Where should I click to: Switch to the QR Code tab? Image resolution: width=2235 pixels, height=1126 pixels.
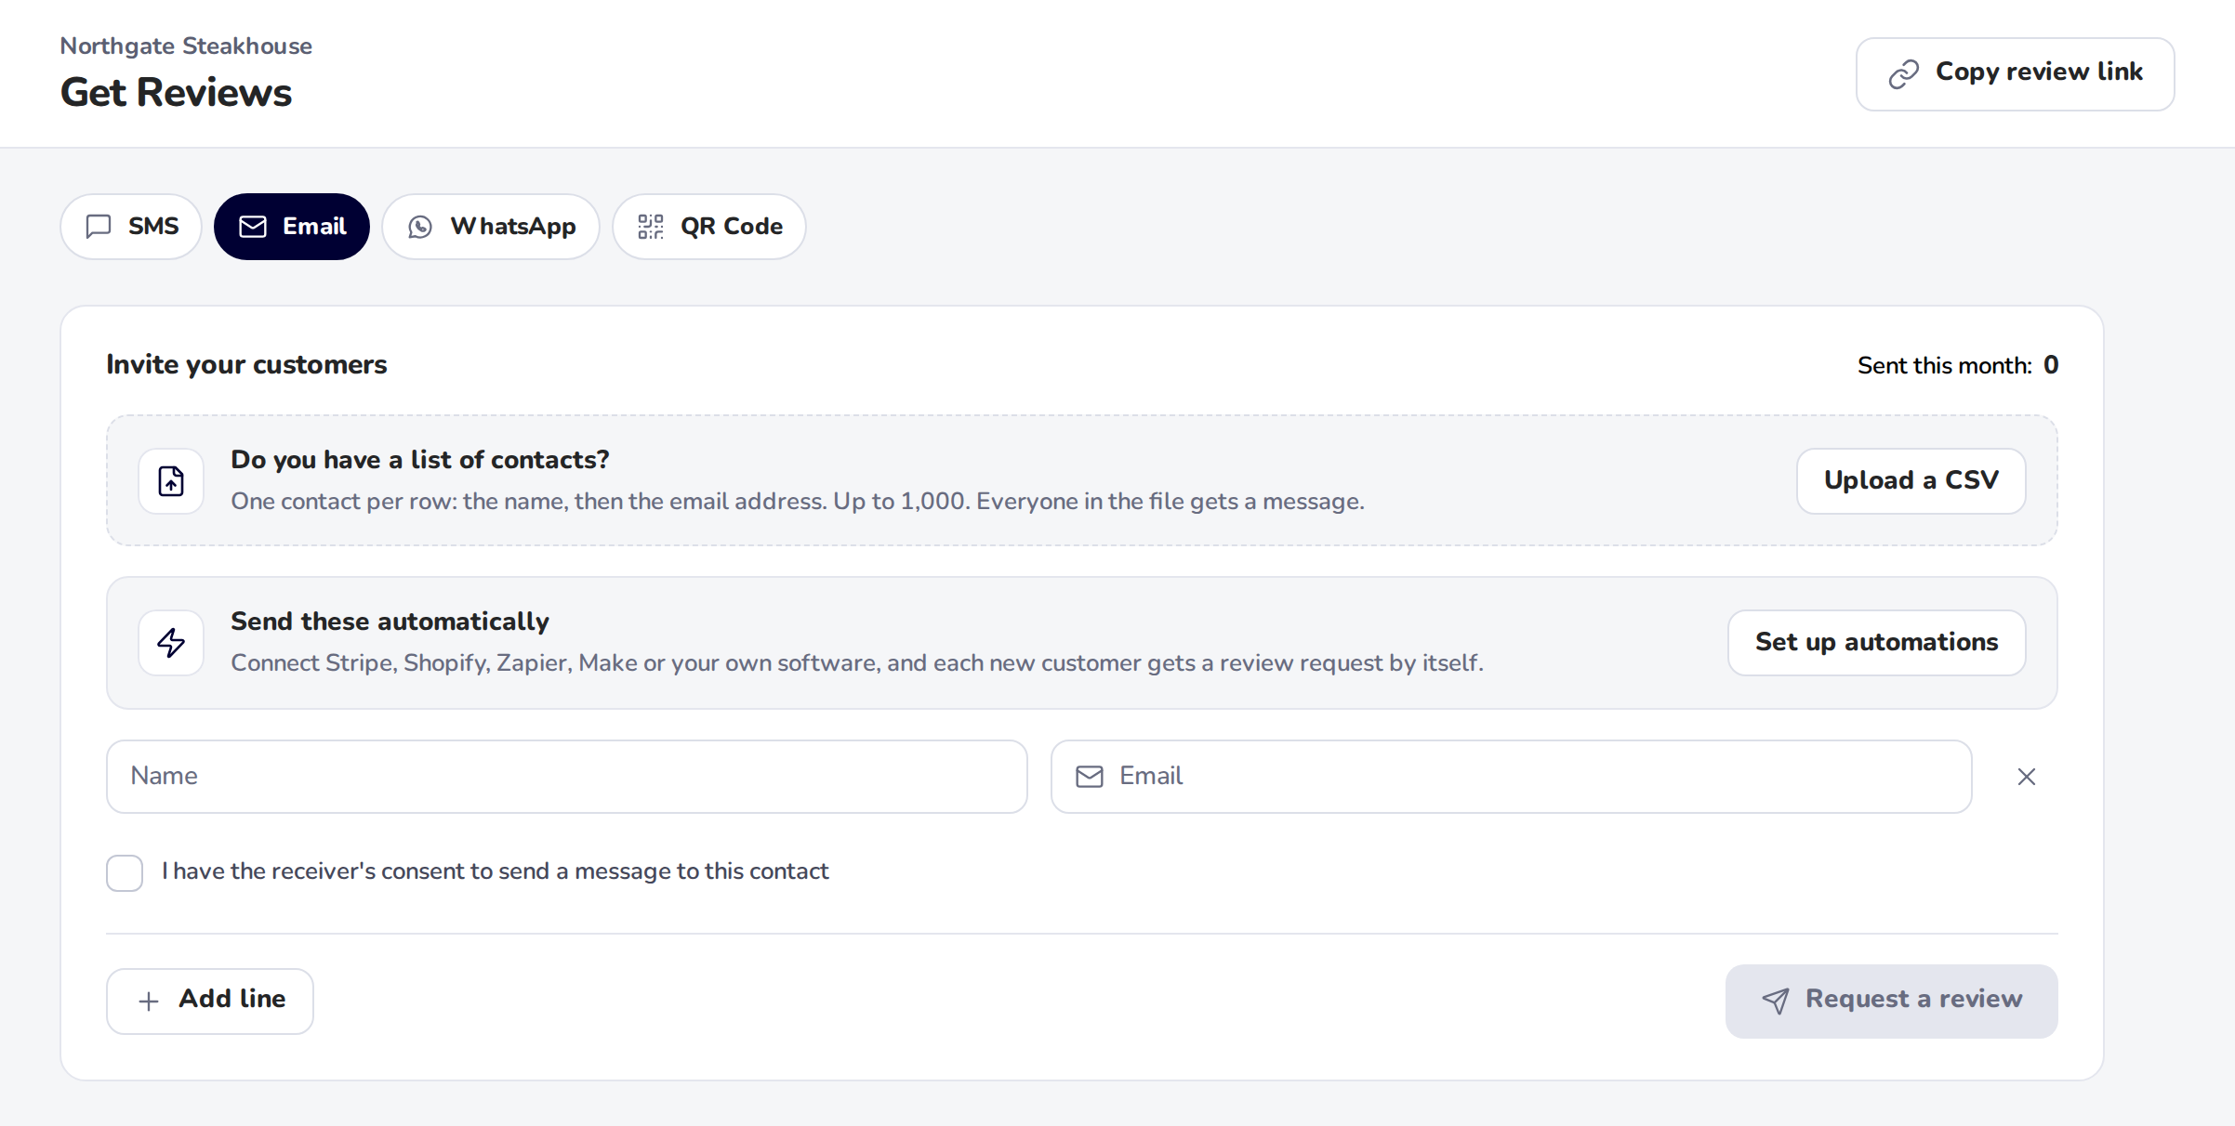pos(709,227)
